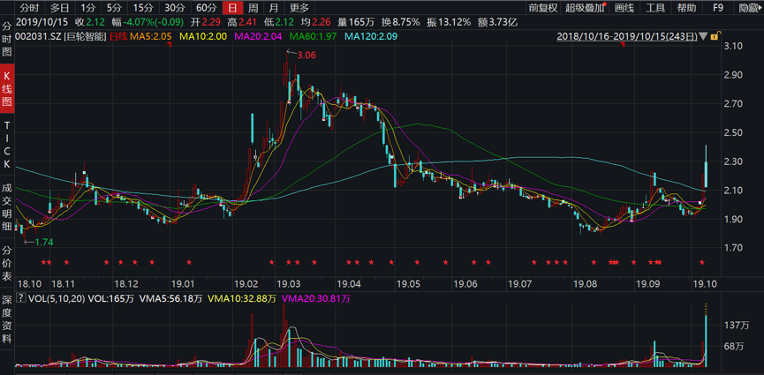
Task: Expand the 更多 period options
Action: coord(299,8)
